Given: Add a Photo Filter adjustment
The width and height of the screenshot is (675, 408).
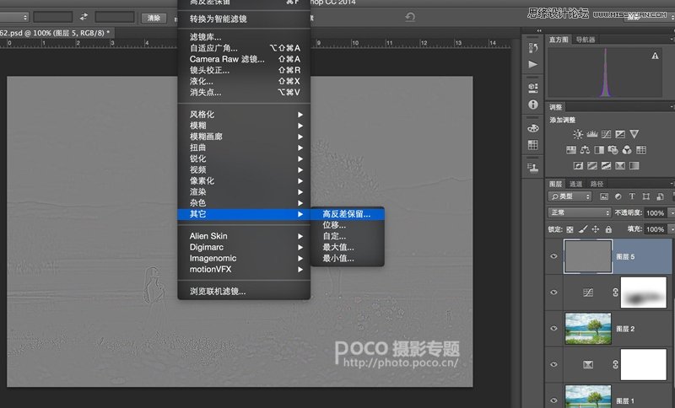Looking at the screenshot, I should (613, 150).
